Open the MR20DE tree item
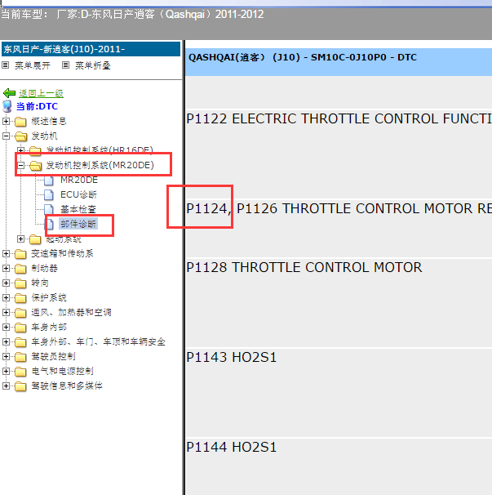This screenshot has width=492, height=495. point(79,180)
